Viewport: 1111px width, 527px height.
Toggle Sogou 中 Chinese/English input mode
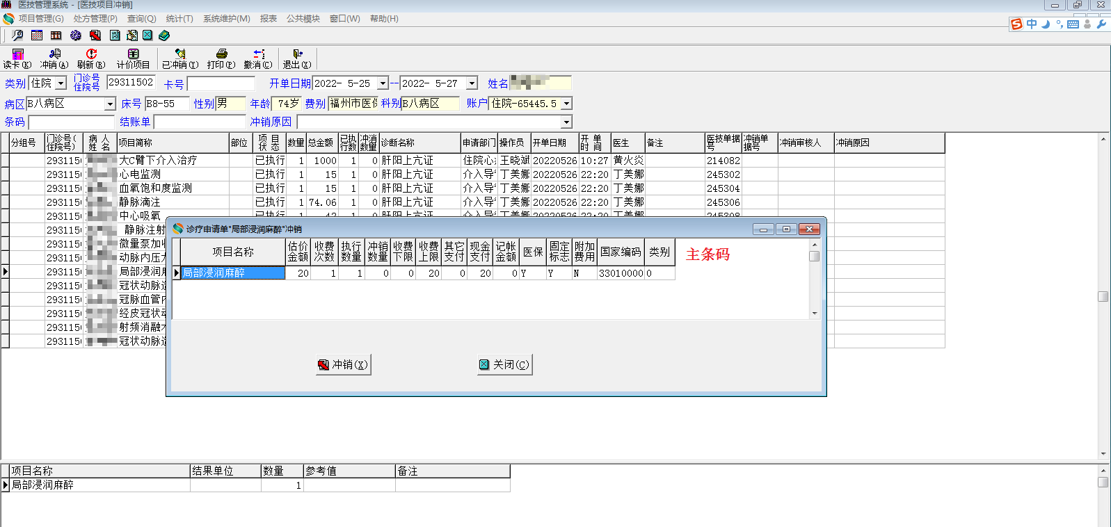click(1032, 24)
